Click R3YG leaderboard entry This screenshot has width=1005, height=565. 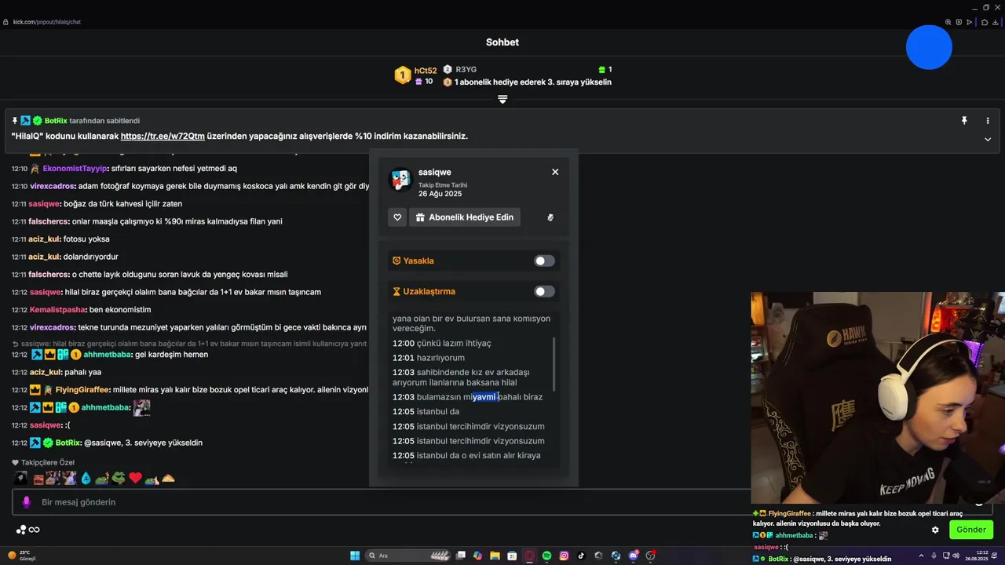466,69
